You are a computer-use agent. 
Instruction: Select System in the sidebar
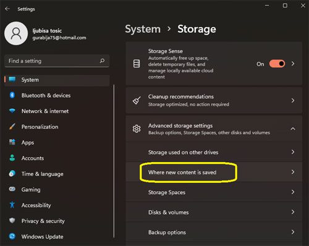tap(57, 80)
